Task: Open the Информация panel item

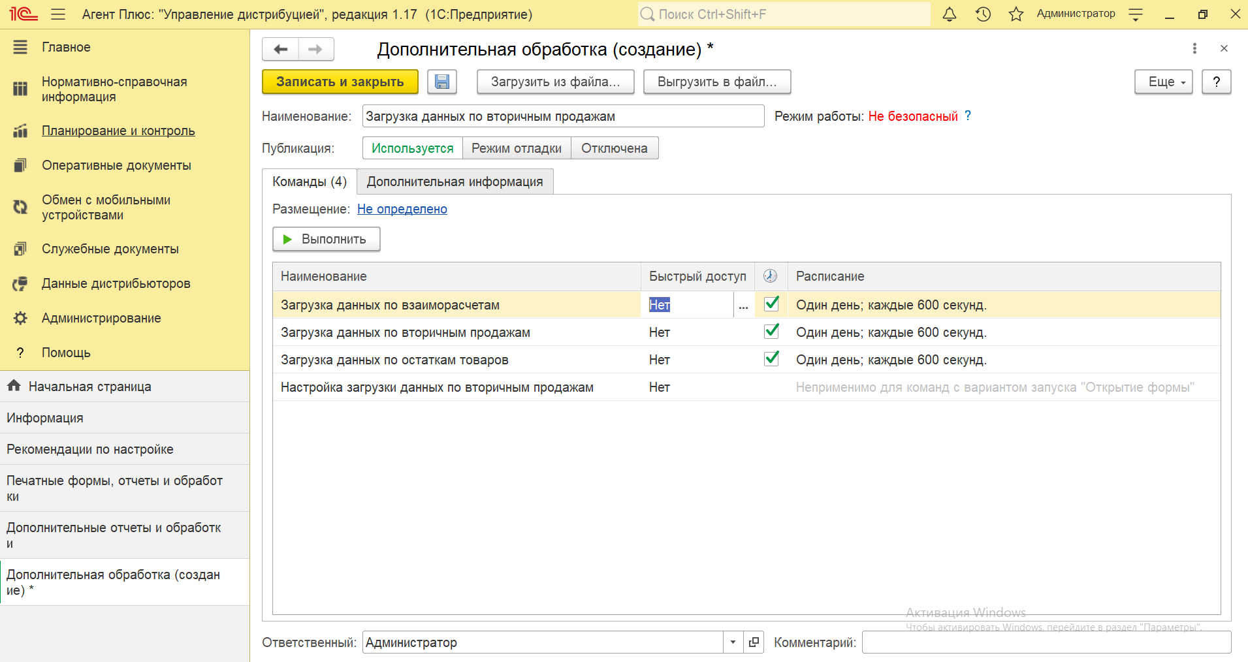Action: coord(125,418)
